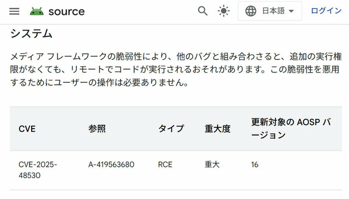Click the CVE column header

coord(27,129)
